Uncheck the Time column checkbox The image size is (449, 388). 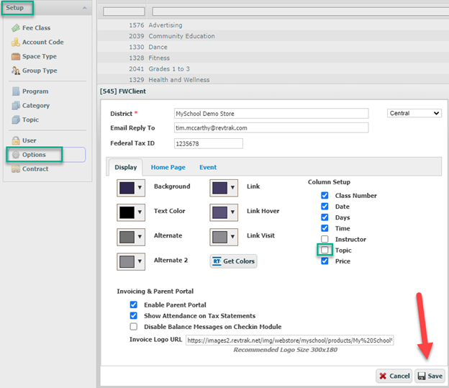(325, 228)
